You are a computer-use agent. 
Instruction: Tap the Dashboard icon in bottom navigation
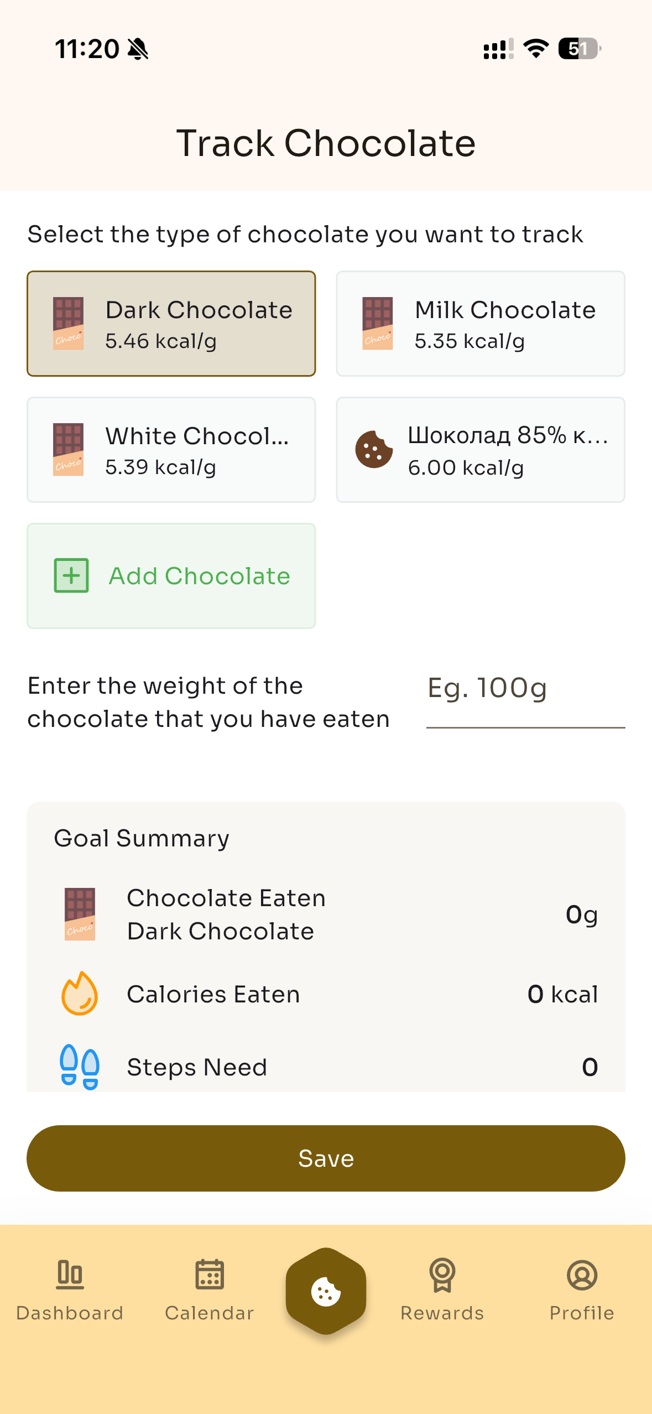point(70,1274)
